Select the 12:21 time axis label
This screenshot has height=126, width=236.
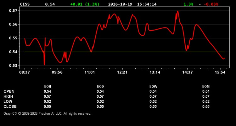click(x=122, y=72)
